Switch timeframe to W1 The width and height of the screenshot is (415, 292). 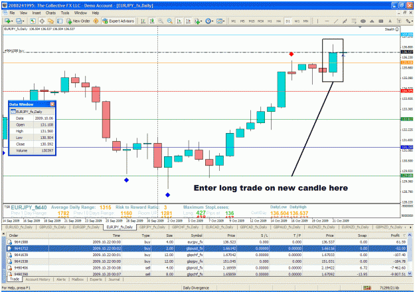[297, 21]
